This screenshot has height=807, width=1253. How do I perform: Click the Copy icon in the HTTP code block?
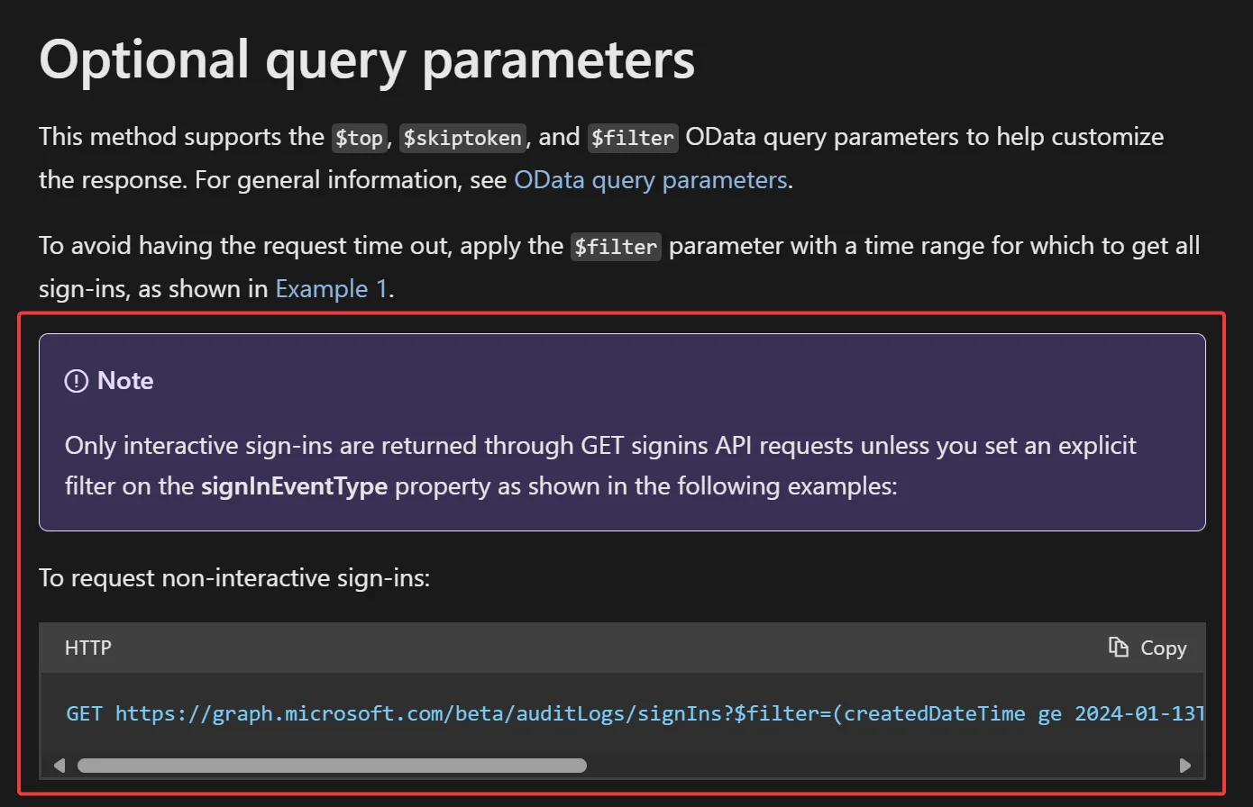coord(1119,648)
